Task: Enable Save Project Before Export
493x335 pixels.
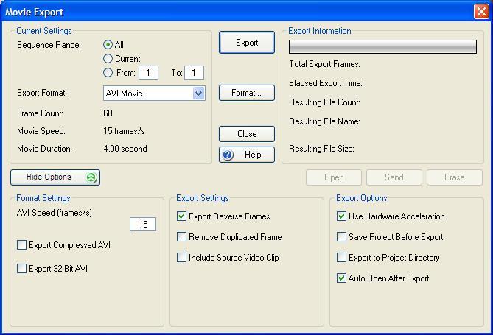Action: point(341,237)
